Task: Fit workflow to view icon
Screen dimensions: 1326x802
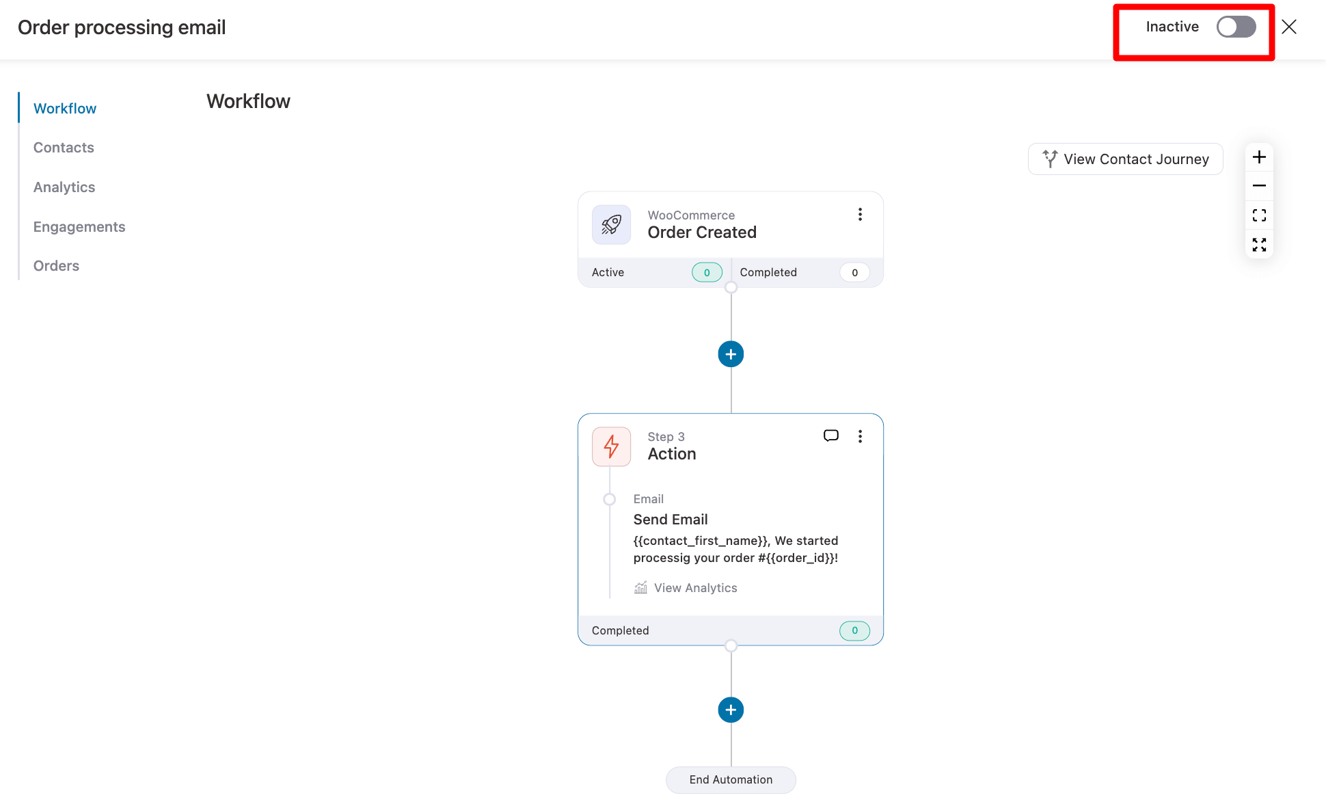Action: point(1259,215)
